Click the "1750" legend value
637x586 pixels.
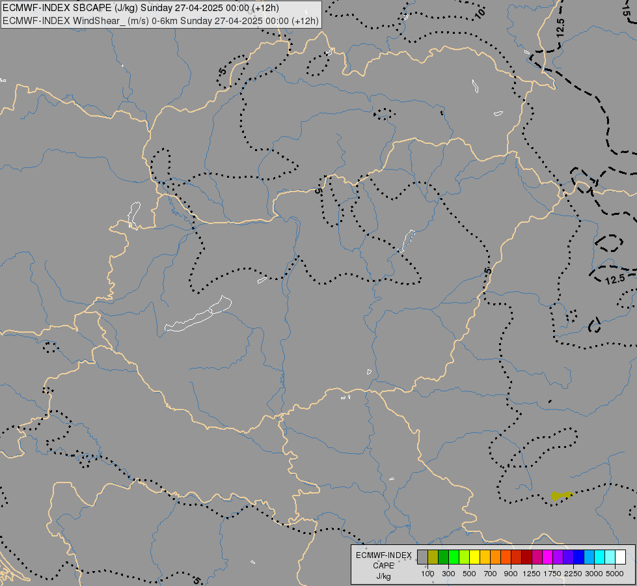coord(552,574)
